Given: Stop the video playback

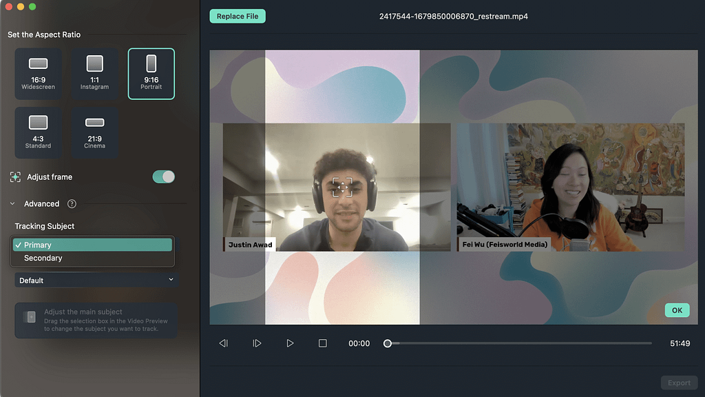Looking at the screenshot, I should click(322, 343).
